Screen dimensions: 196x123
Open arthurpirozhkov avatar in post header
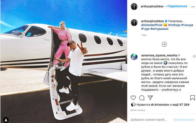point(134,6)
